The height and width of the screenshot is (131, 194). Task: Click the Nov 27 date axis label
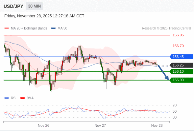100,125
